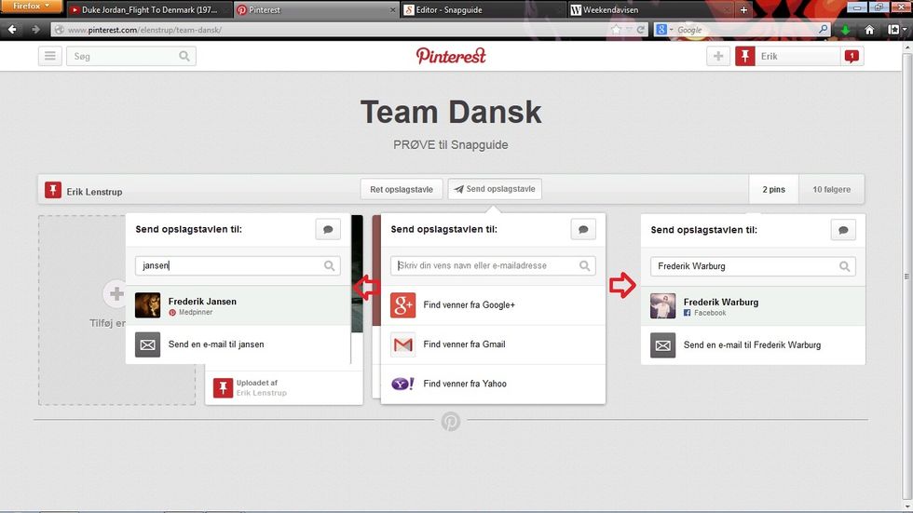
Task: Open the Firefox menu dropdown
Action: 31,7
